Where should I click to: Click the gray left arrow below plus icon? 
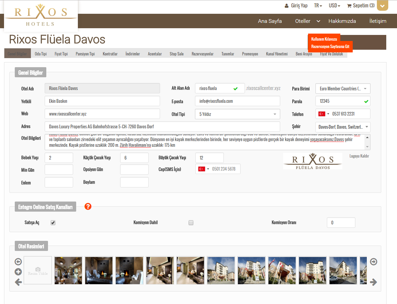click(18, 282)
